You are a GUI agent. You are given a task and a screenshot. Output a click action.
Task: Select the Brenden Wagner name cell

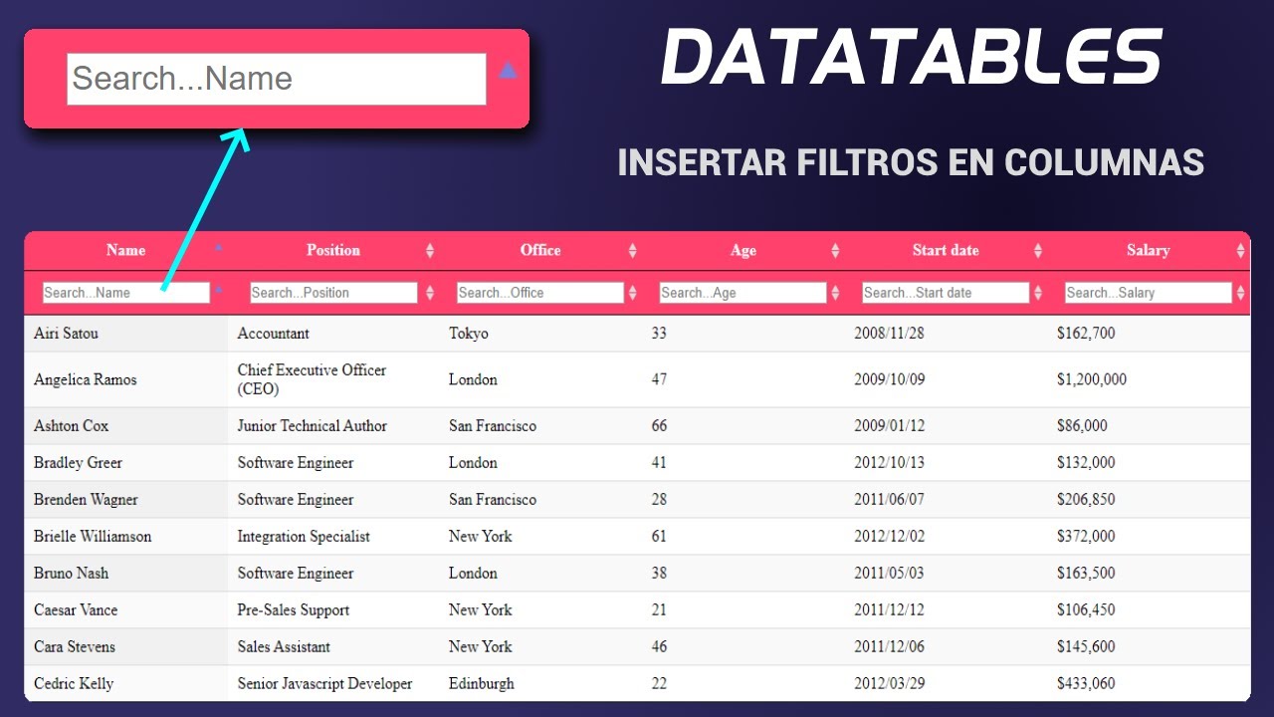(x=126, y=500)
